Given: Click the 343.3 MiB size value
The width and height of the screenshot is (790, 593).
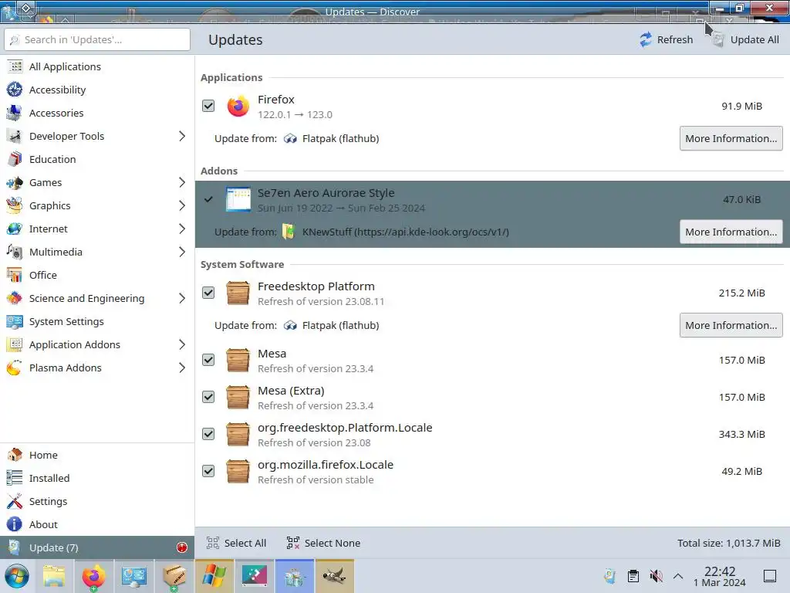Looking at the screenshot, I should (x=741, y=434).
